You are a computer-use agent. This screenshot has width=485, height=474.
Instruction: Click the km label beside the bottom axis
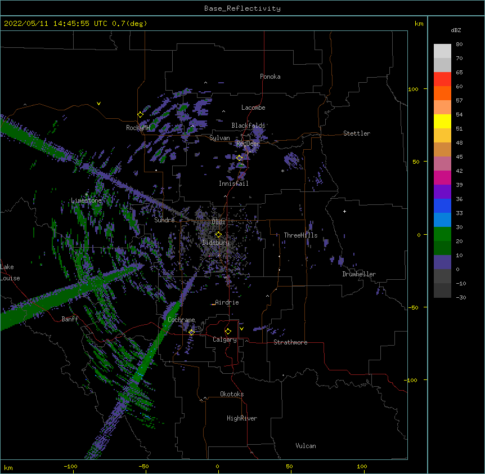8,467
